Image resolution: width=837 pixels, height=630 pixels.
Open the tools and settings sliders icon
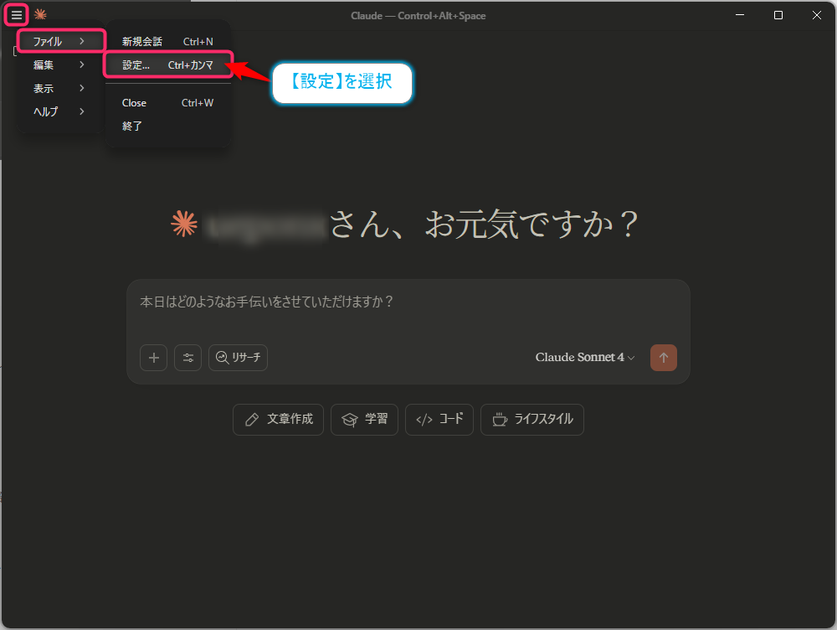point(187,358)
